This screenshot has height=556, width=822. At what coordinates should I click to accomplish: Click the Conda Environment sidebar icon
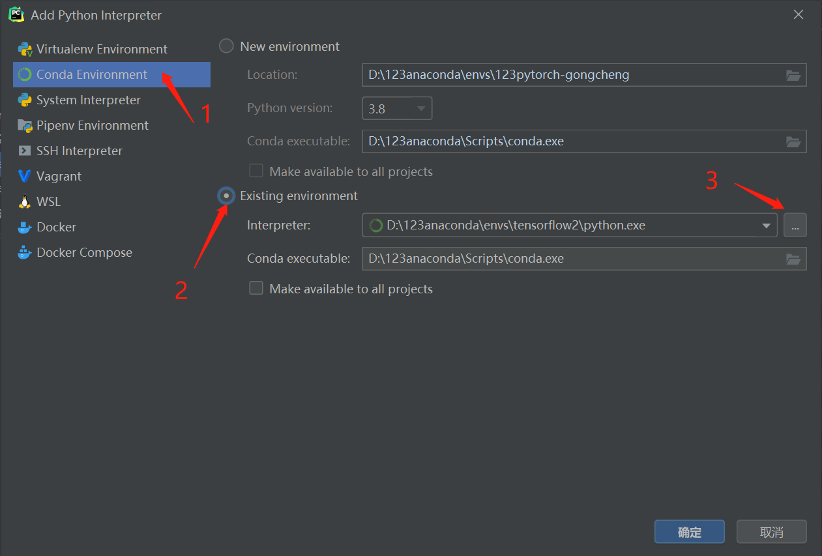(26, 74)
